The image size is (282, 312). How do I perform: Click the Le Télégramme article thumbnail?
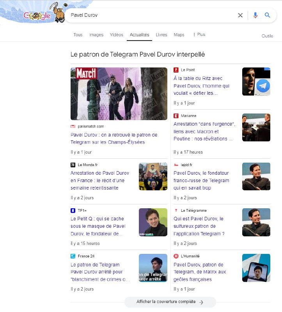coord(256,222)
